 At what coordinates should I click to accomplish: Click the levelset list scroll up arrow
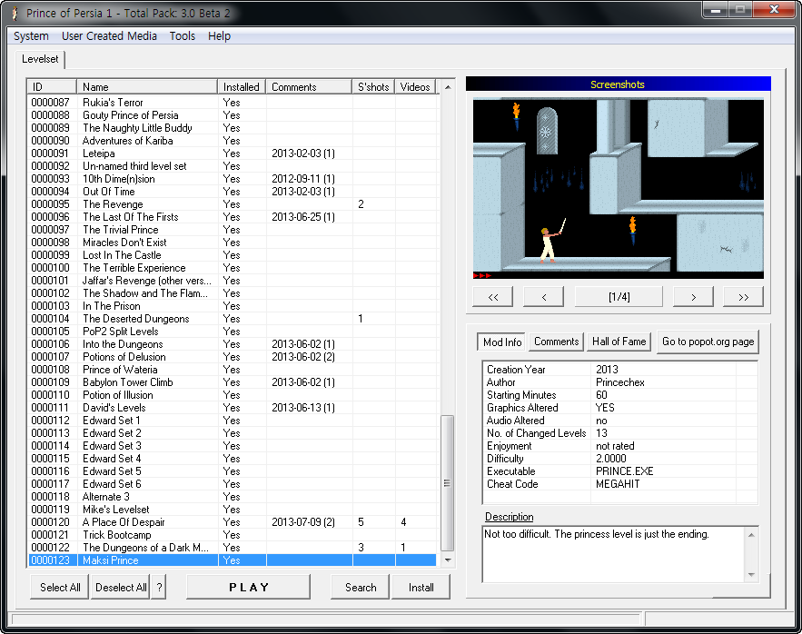[x=448, y=87]
